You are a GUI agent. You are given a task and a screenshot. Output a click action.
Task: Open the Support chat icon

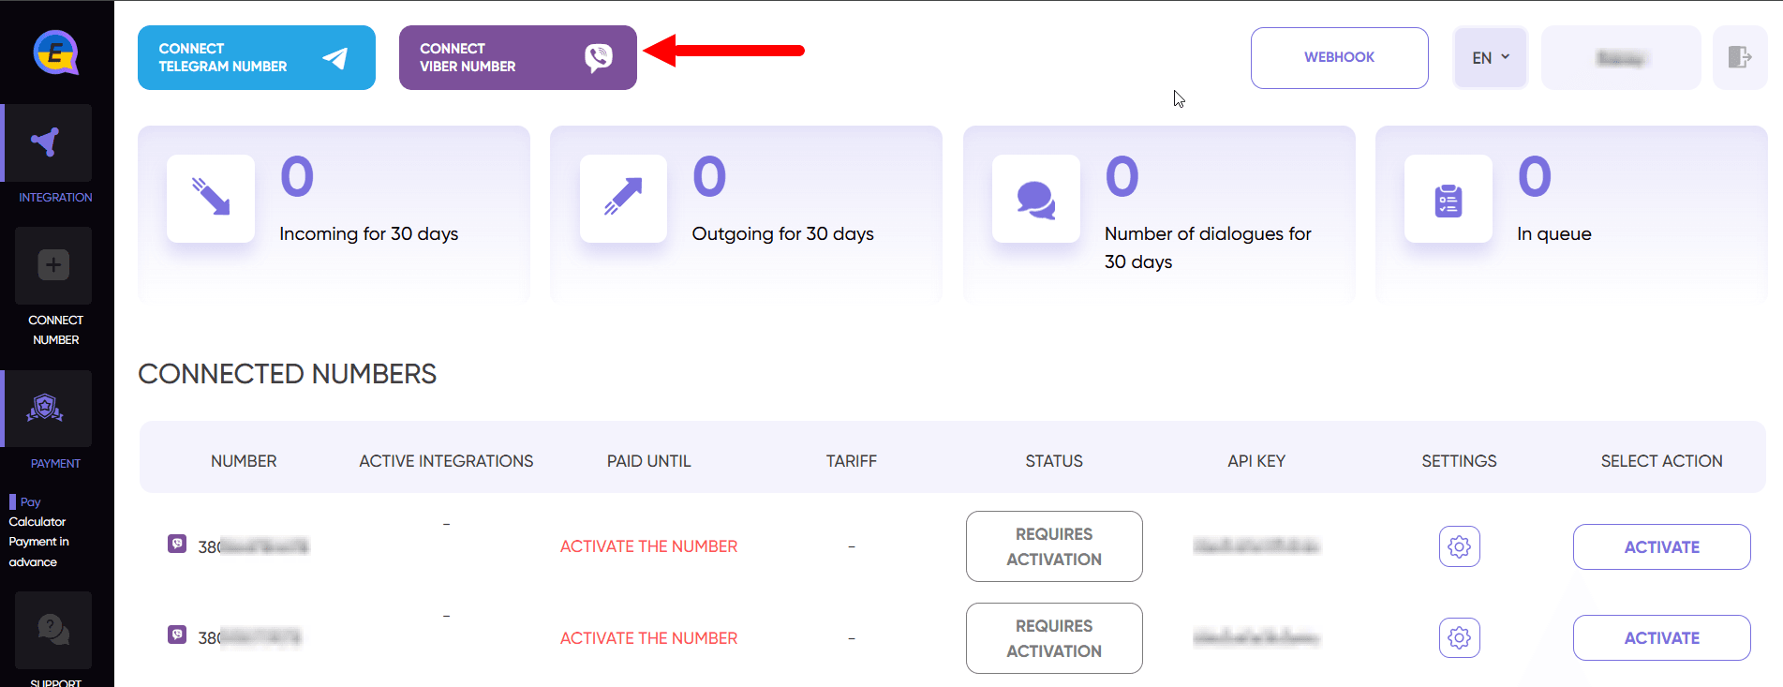pyautogui.click(x=53, y=629)
